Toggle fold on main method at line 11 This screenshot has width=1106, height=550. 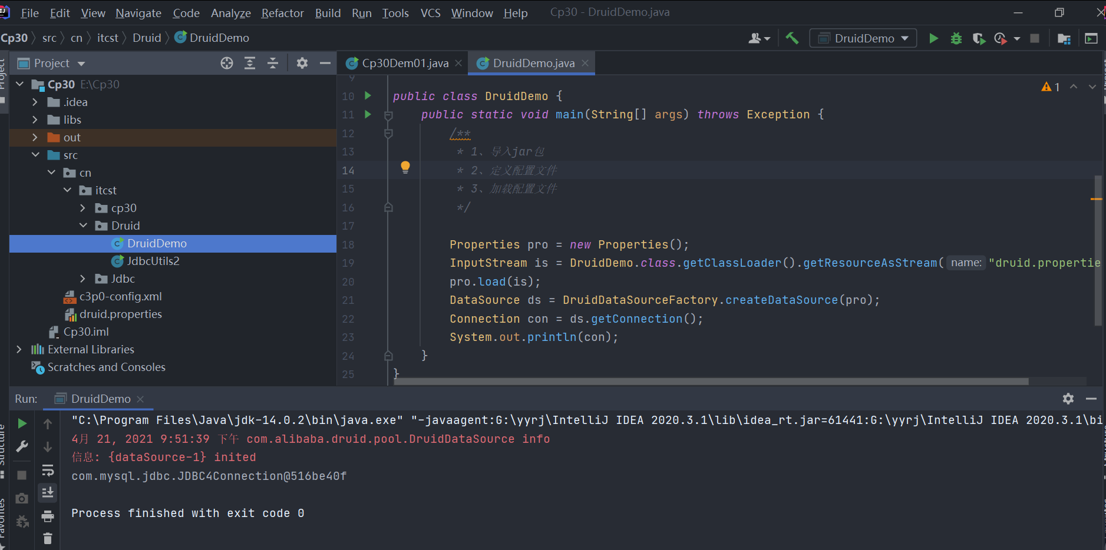click(388, 115)
